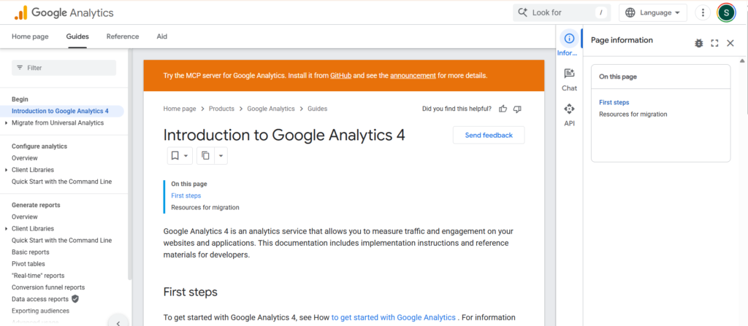Viewport: 748px width, 326px height.
Task: Click the Send feedback button
Action: tap(489, 135)
